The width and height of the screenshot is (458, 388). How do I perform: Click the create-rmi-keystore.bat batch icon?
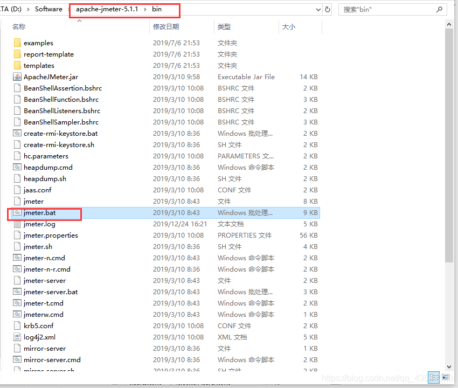17,134
